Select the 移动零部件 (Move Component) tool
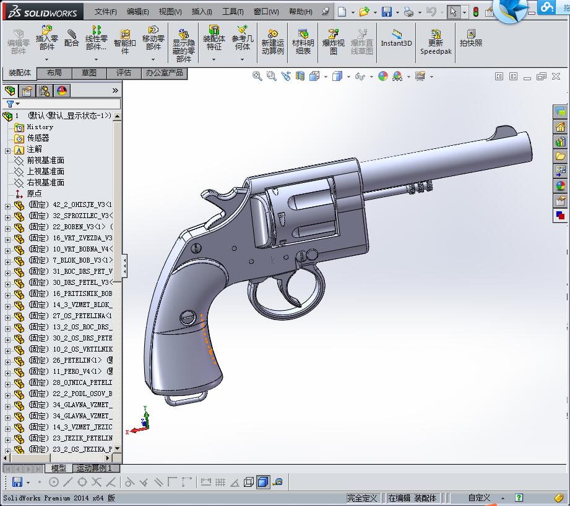This screenshot has width=570, height=506. pyautogui.click(x=153, y=38)
